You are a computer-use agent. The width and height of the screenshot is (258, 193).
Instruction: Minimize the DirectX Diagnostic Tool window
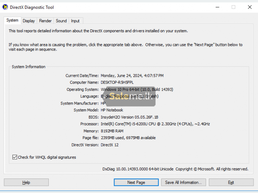pyautogui.click(x=218, y=7)
